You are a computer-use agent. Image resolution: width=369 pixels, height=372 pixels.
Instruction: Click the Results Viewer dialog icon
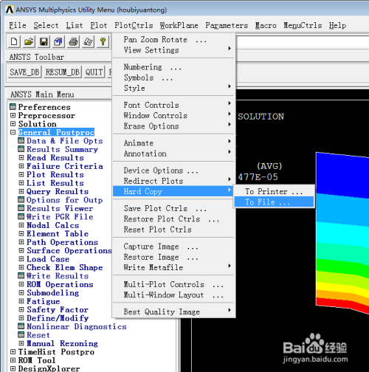click(x=21, y=208)
